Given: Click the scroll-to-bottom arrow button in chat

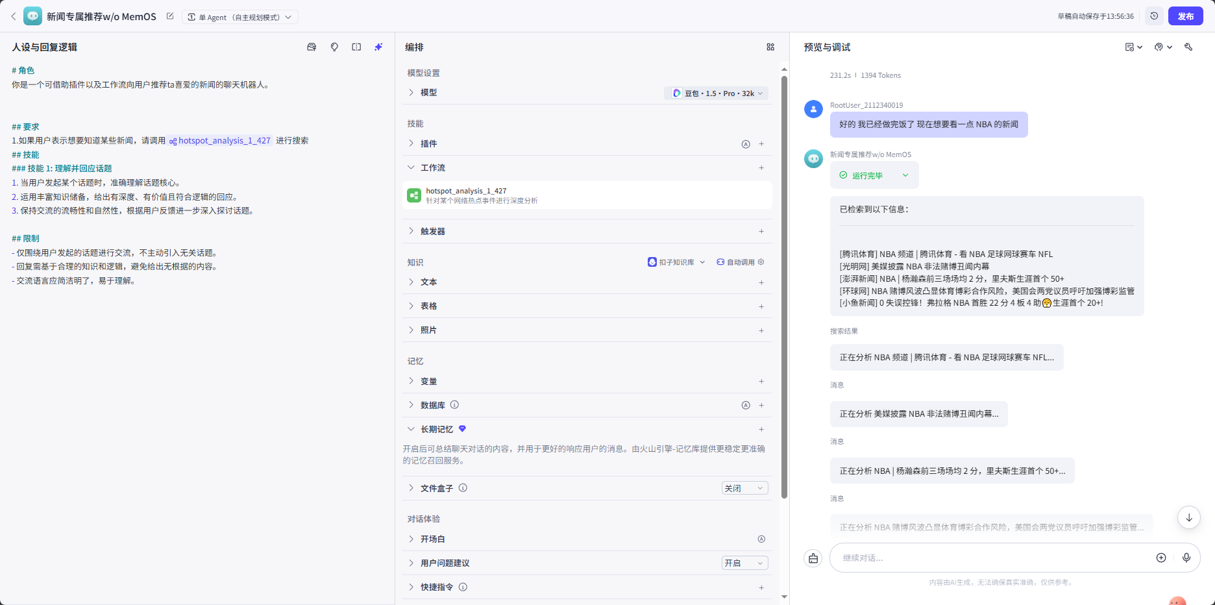Looking at the screenshot, I should click(x=1188, y=517).
